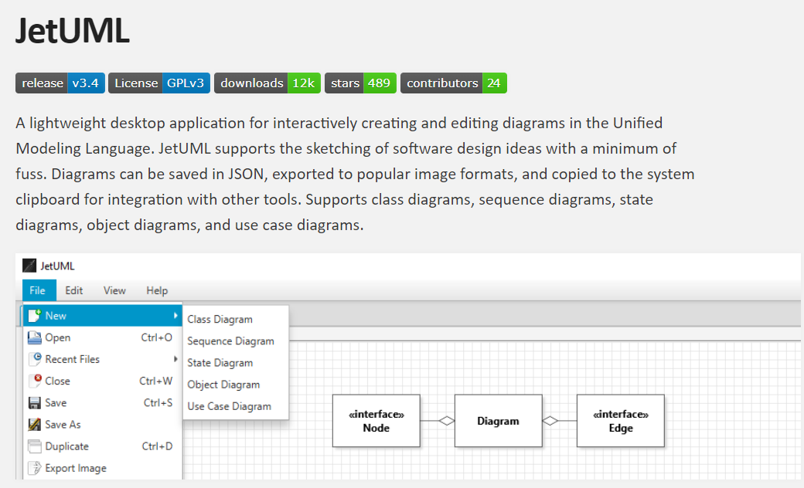Select the Save entry labeled Ctrl+S
Viewport: 804px width, 488px height.
pyautogui.click(x=102, y=403)
